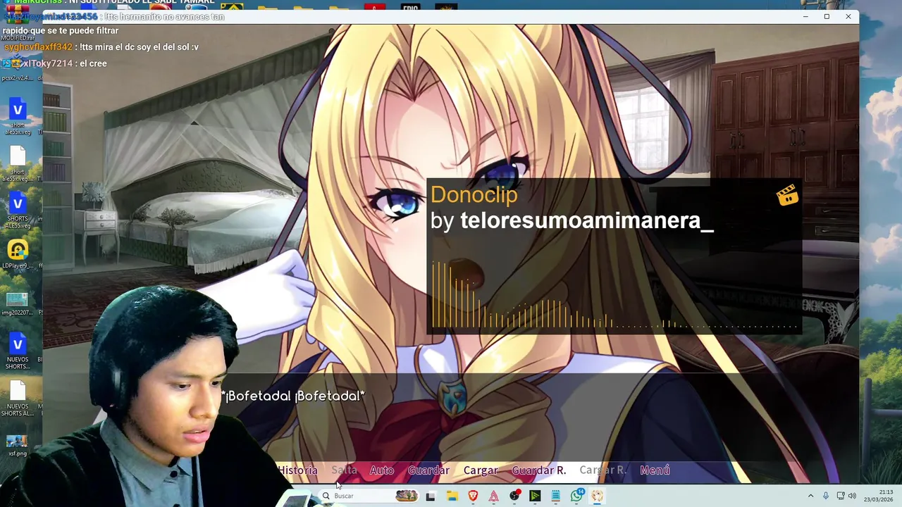
Task: Click the teloresumoamimanera_ donor name
Action: coord(586,220)
